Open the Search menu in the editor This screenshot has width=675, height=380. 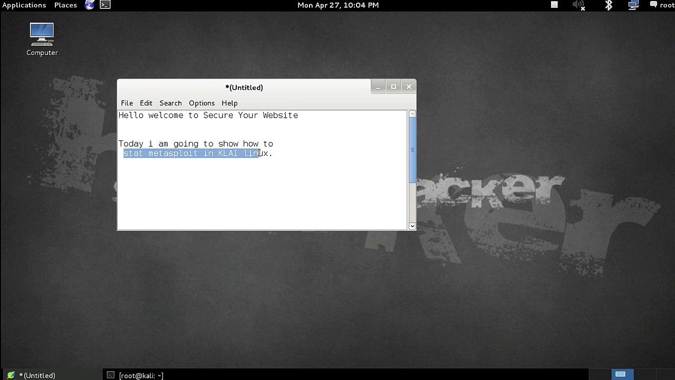pos(170,103)
